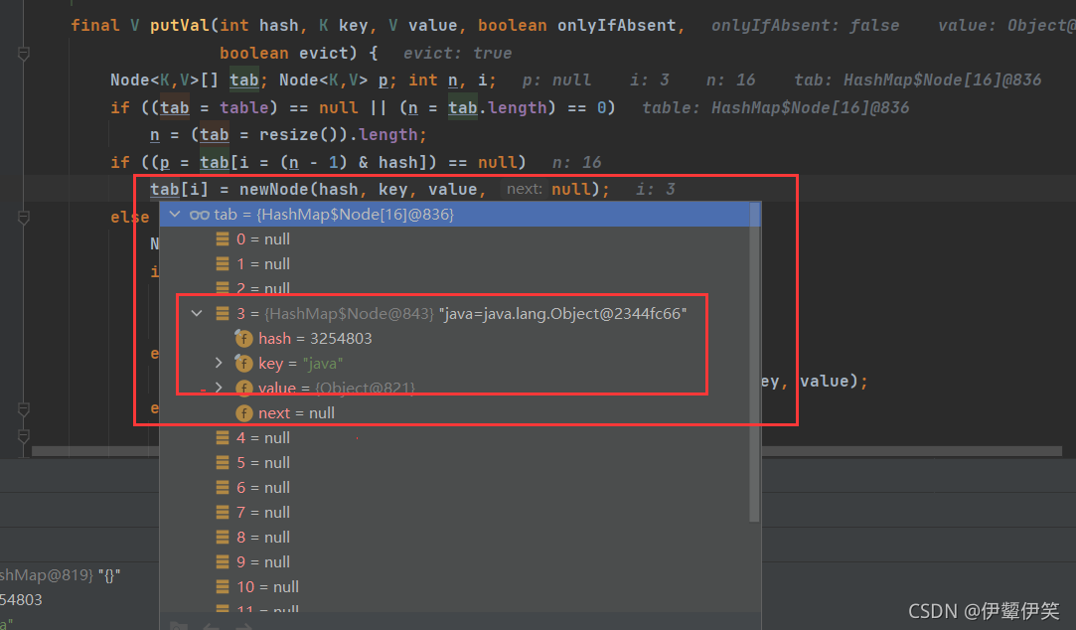Select the "5 = null" row
1076x630 pixels.
455,462
